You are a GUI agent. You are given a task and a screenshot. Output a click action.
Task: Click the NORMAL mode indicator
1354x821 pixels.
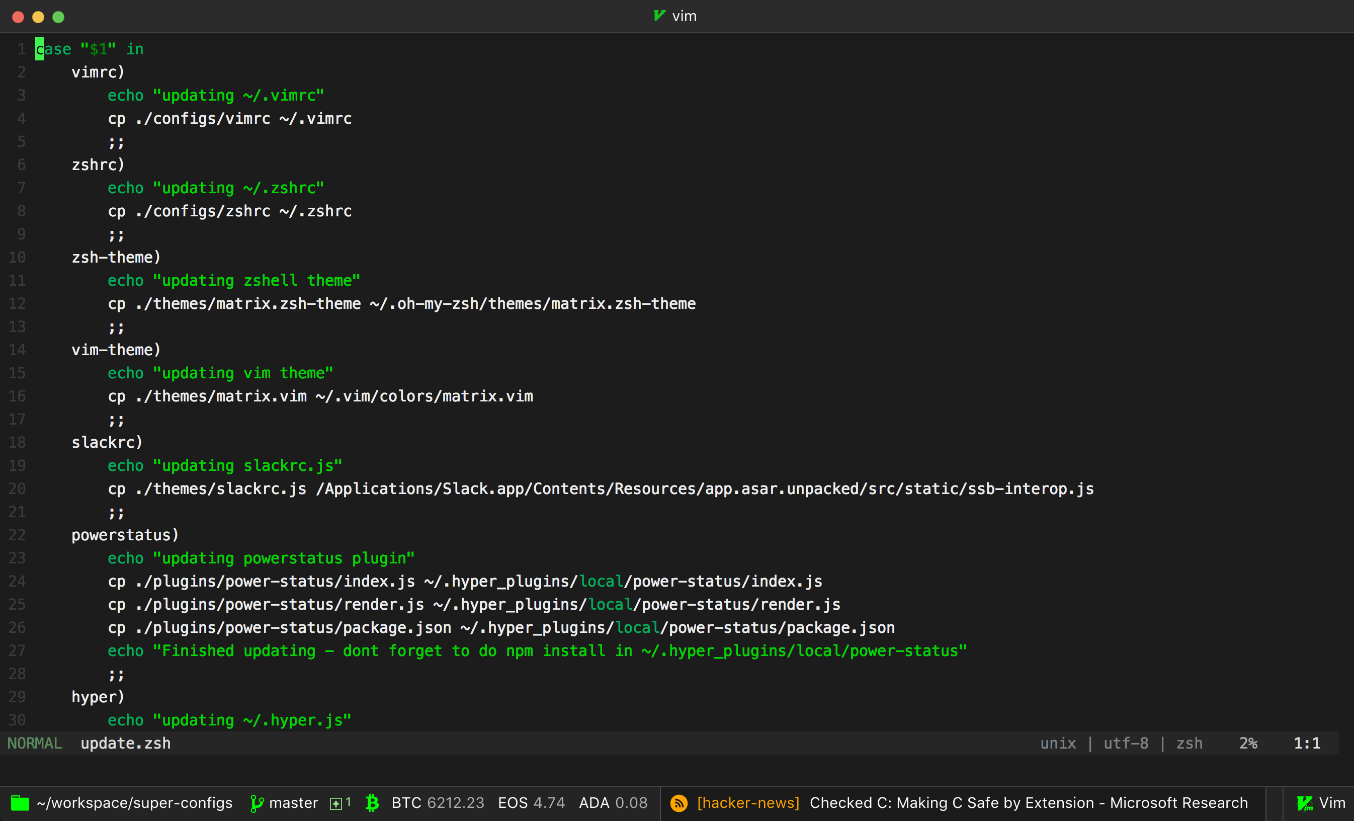[34, 743]
